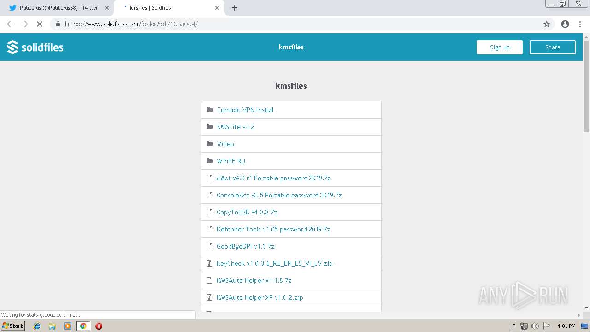Click the file icon beside KMSAuto Helper v1.1.8.7z
Screen dimensions: 590x332
click(210, 280)
